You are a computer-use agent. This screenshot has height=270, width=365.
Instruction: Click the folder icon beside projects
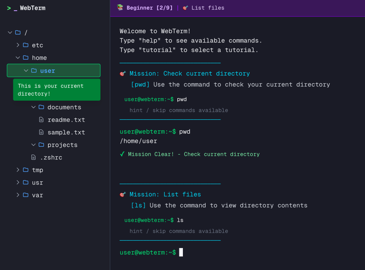click(42, 145)
